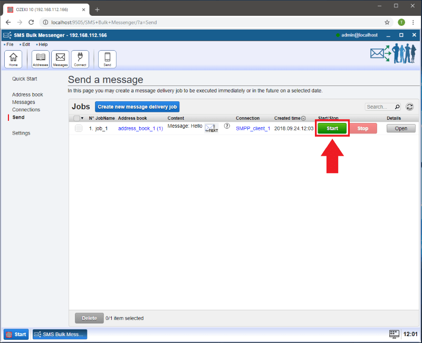Click the 2018.09.24.12:03 created time cell

(294, 128)
